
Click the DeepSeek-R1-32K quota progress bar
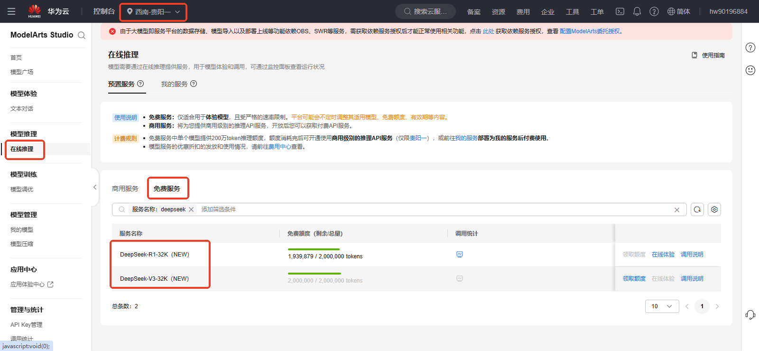pos(314,249)
